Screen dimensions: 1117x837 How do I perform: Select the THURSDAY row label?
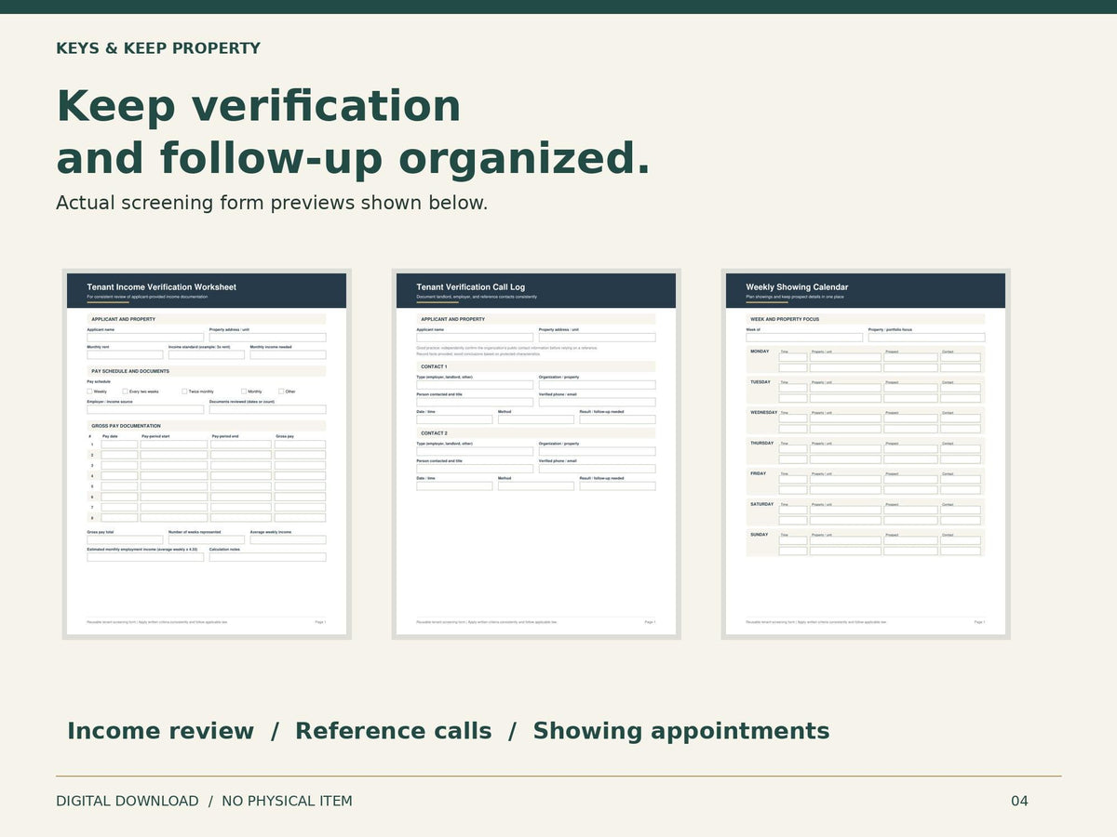coord(761,443)
